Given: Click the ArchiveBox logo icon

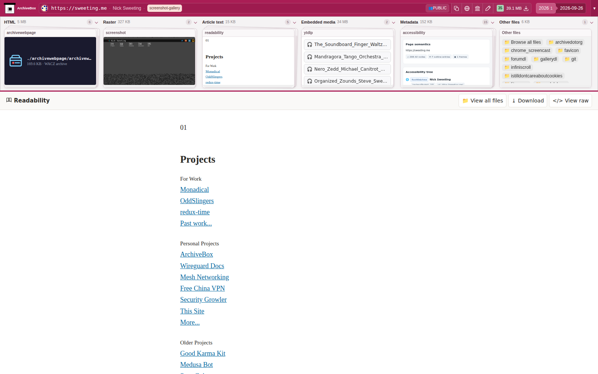Looking at the screenshot, I should [x=10, y=8].
